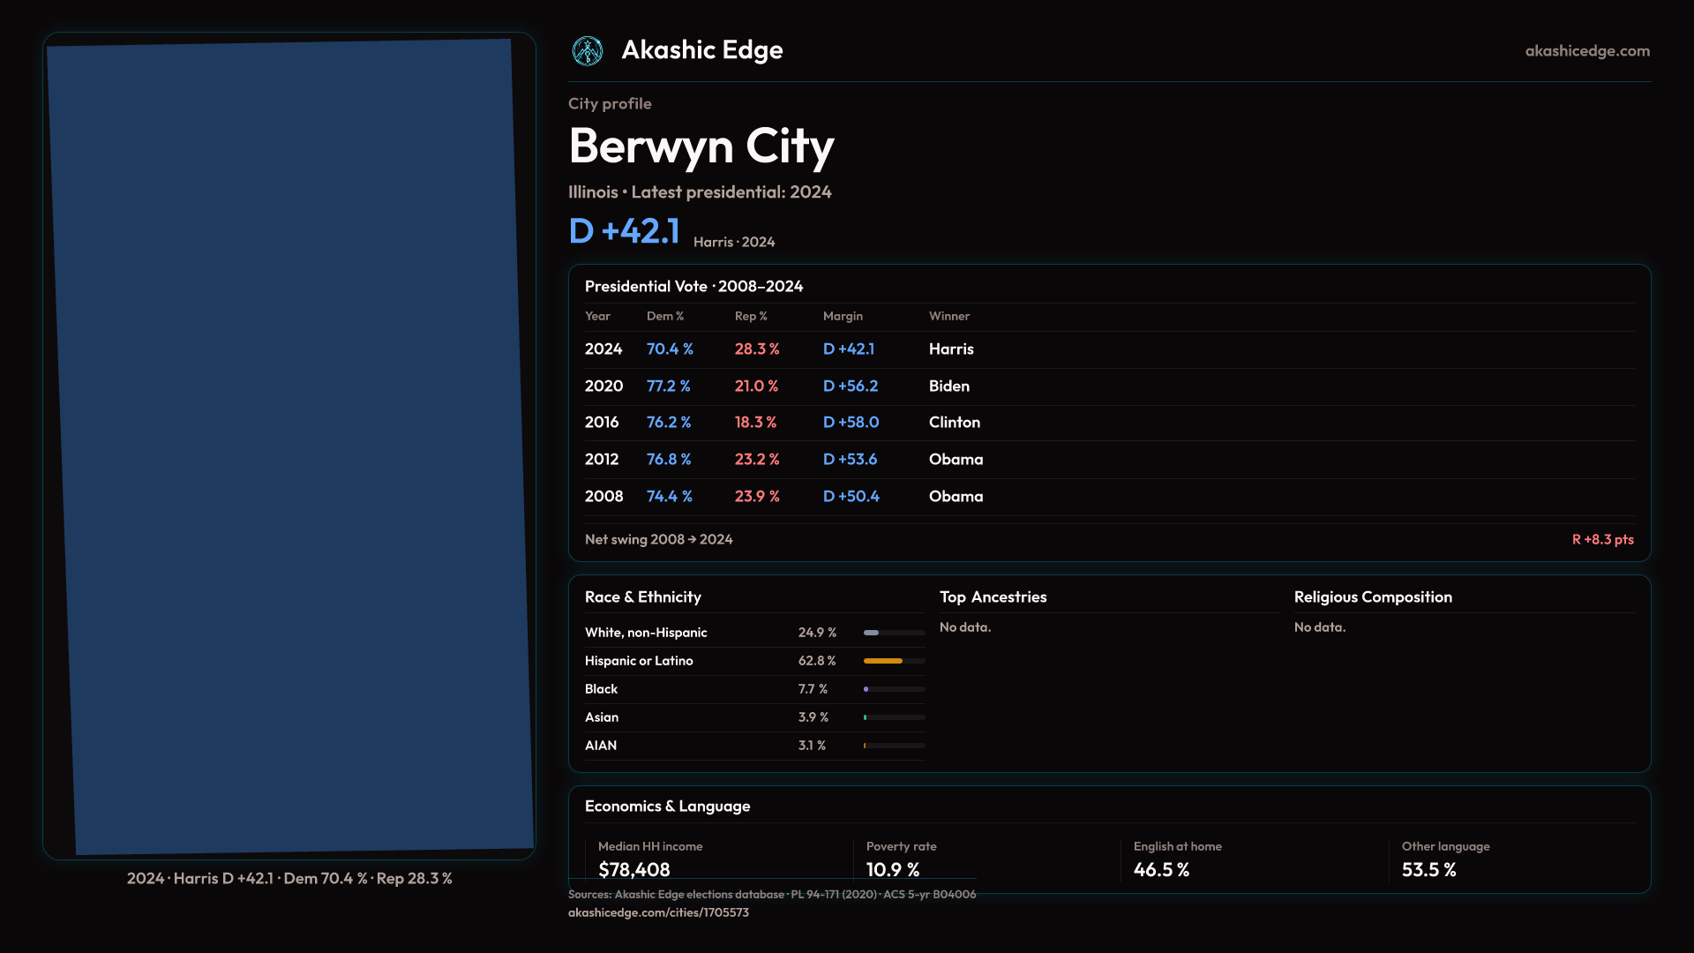Click the Akashic Edge logo icon
This screenshot has height=953, width=1694.
pos(587,51)
